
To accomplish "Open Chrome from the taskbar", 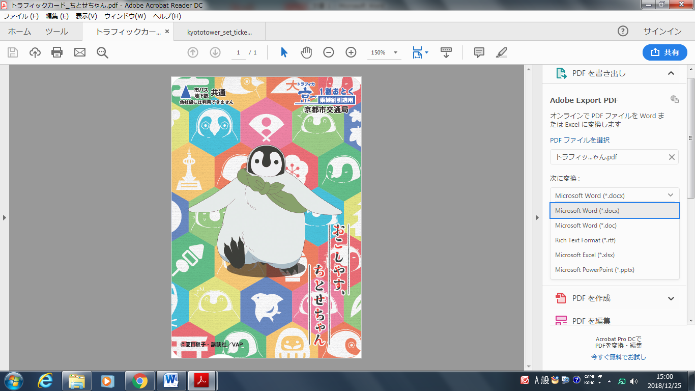I will point(140,380).
